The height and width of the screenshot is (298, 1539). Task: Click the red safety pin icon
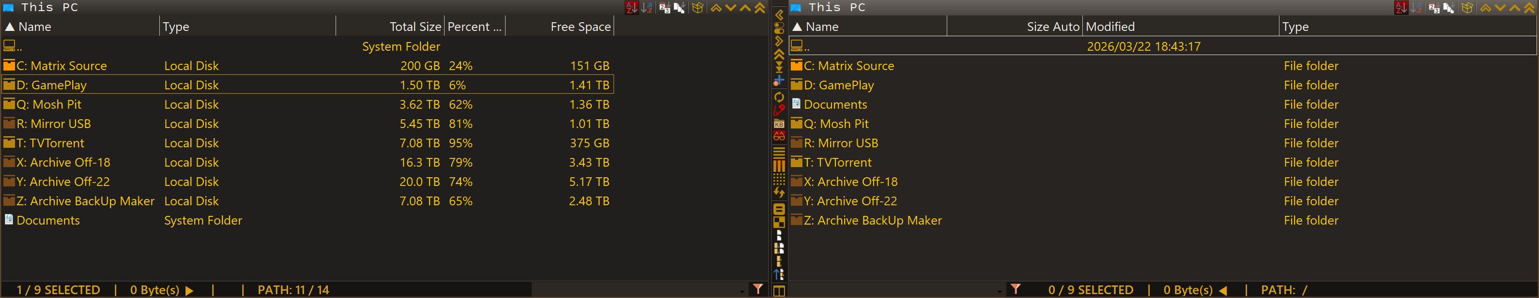click(779, 110)
